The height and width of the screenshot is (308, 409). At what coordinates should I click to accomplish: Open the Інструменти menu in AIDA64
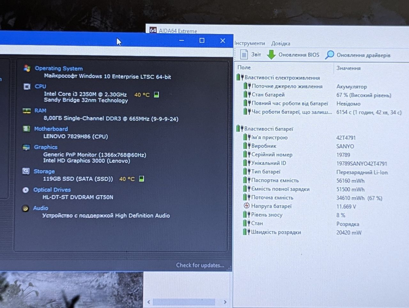click(x=250, y=43)
